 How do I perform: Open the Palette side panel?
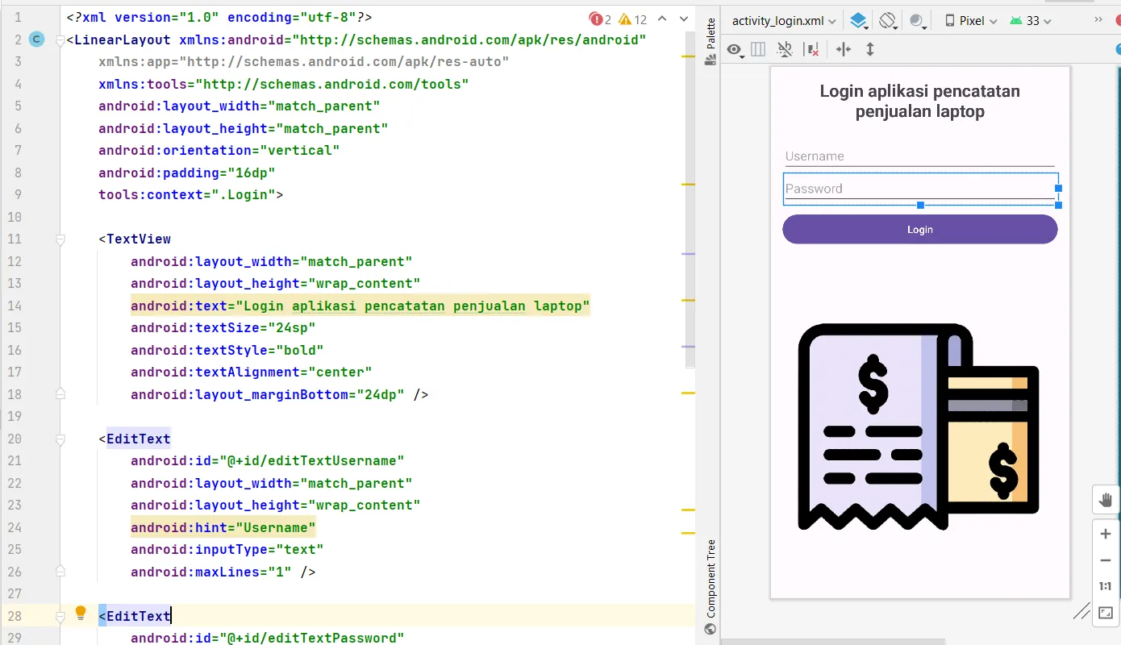(711, 41)
